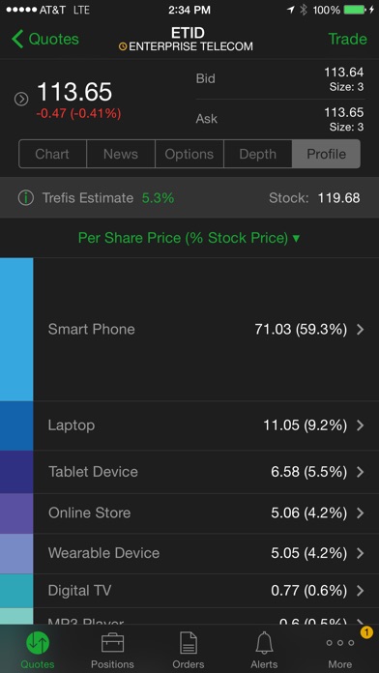Open the More menu with three dots
Image resolution: width=379 pixels, height=673 pixels.
pos(340,642)
